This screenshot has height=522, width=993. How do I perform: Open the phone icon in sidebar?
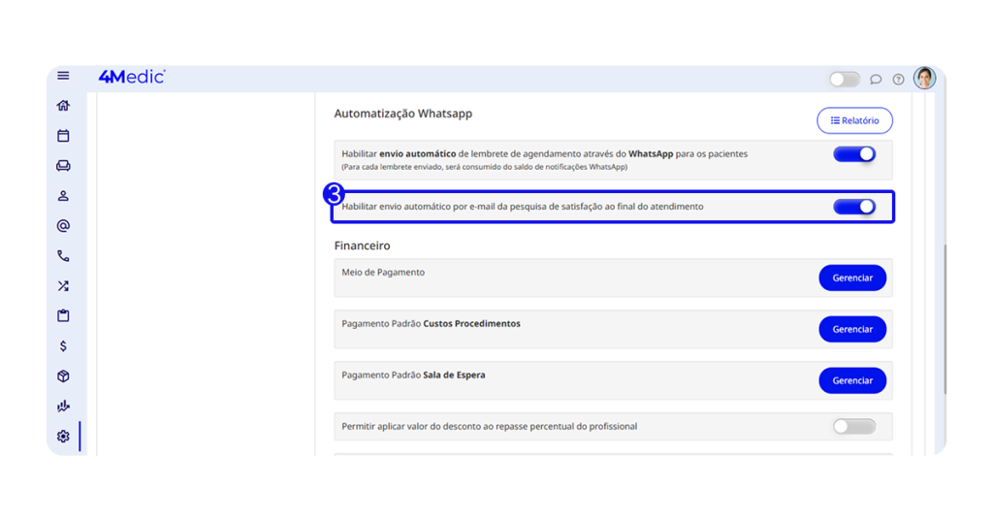63,256
